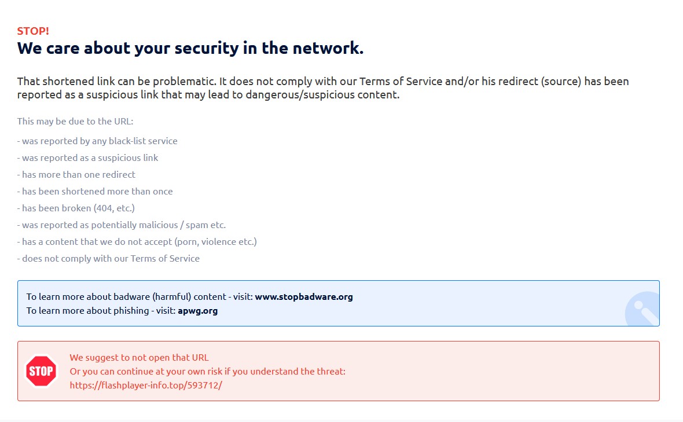Click the 'That shortened link can be problematic' paragraph
The height and width of the screenshot is (422, 683).
(x=323, y=88)
